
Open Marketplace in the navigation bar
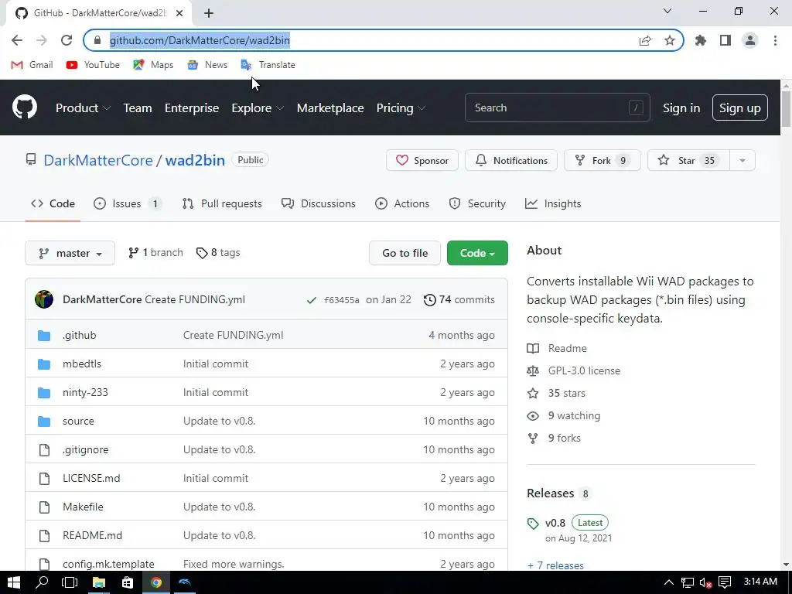pos(330,108)
